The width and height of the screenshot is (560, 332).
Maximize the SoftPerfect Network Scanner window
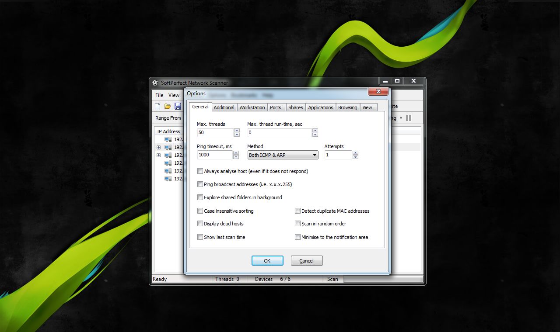[397, 81]
